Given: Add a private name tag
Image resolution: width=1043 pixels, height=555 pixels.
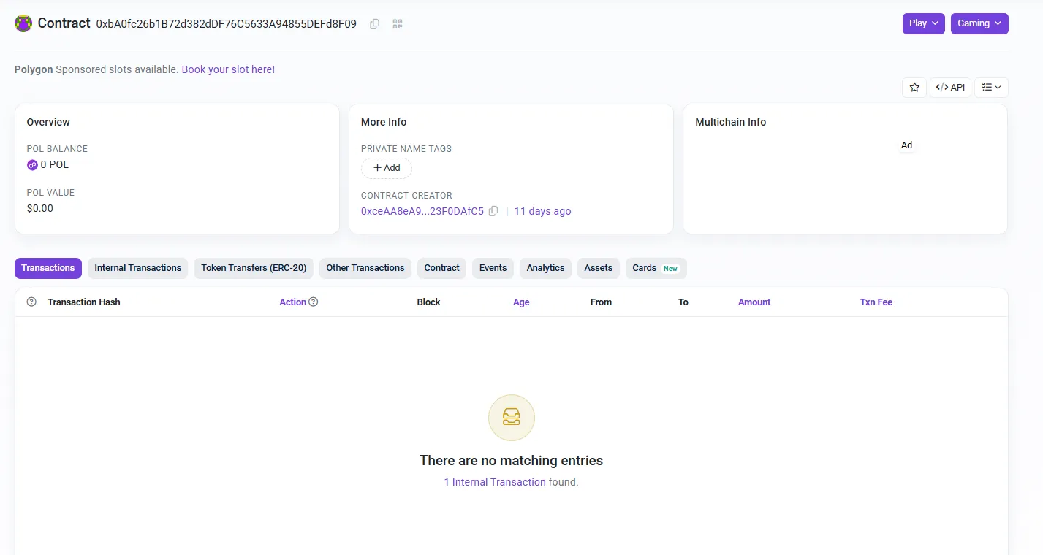Looking at the screenshot, I should coord(387,168).
